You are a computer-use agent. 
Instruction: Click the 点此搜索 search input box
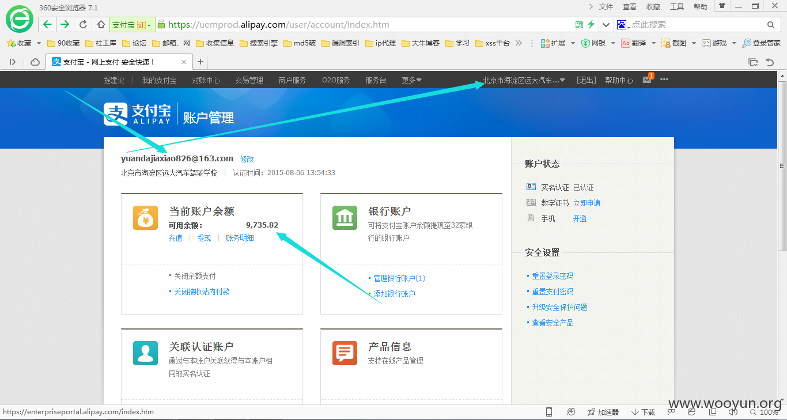tap(697, 25)
